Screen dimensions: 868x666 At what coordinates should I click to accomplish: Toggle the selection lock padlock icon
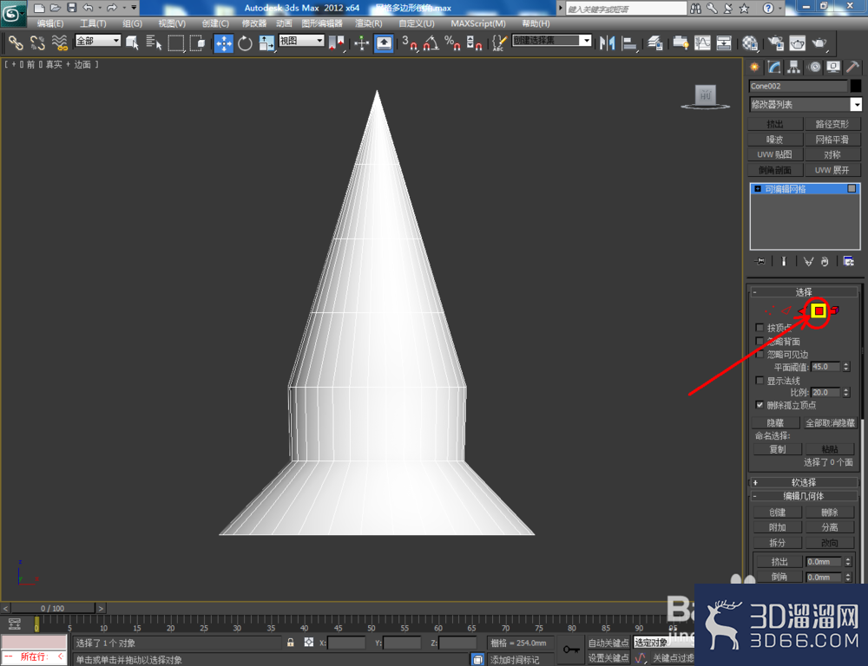point(291,643)
